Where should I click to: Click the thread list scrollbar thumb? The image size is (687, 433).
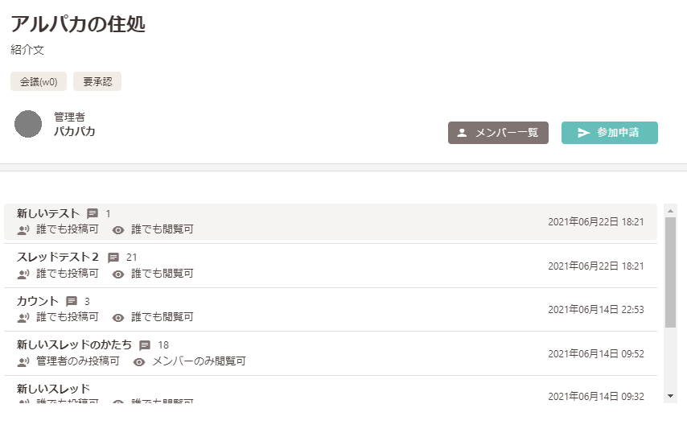(x=670, y=273)
